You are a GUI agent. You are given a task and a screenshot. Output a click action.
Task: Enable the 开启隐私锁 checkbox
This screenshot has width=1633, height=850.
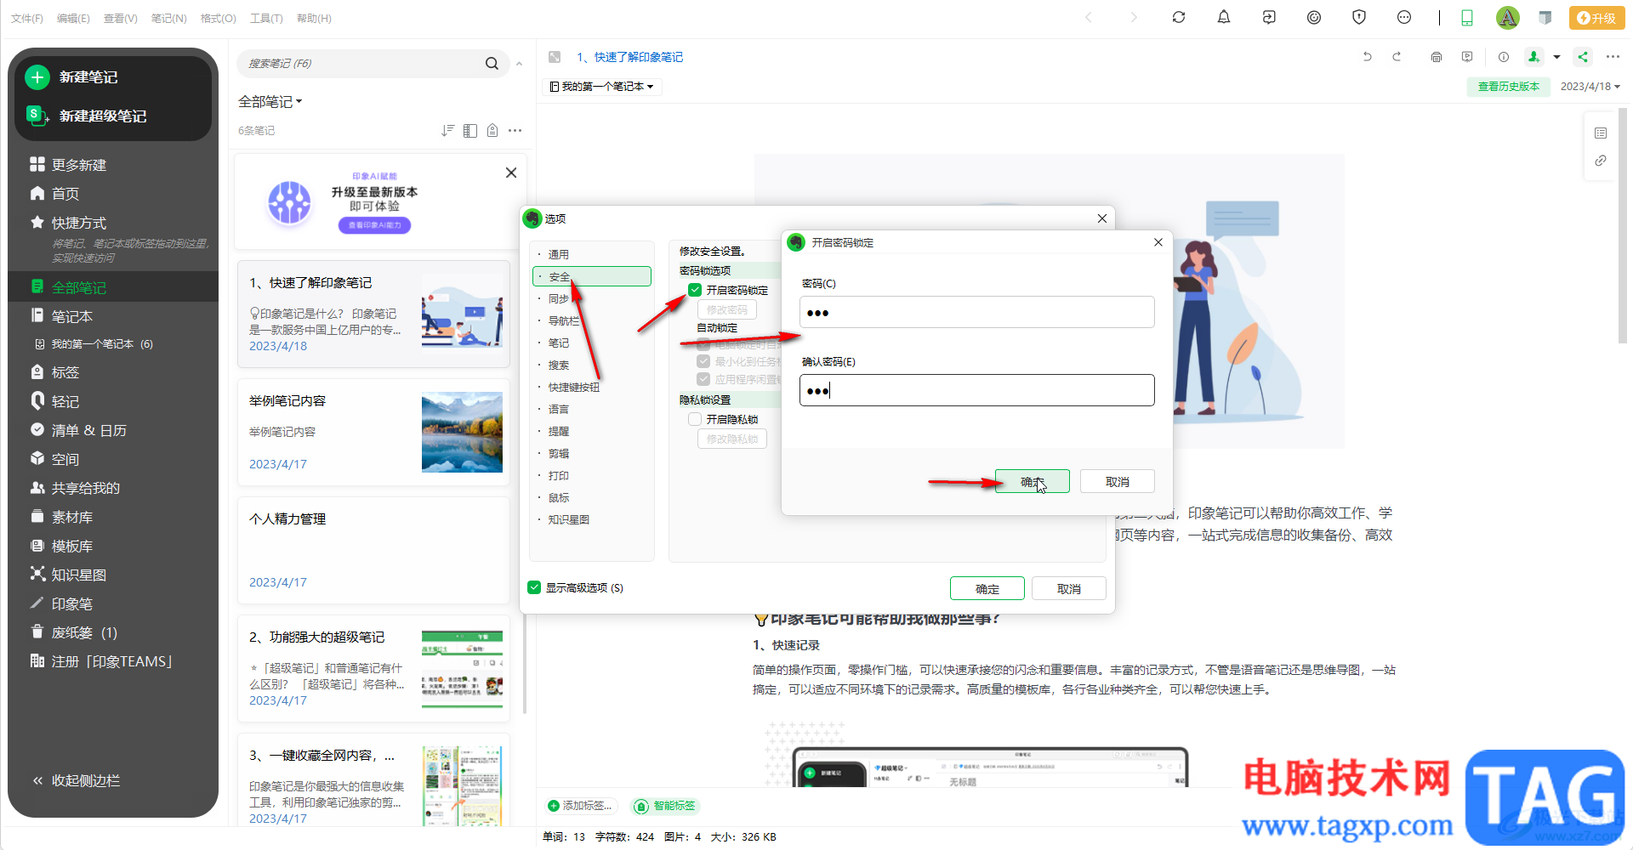(695, 419)
